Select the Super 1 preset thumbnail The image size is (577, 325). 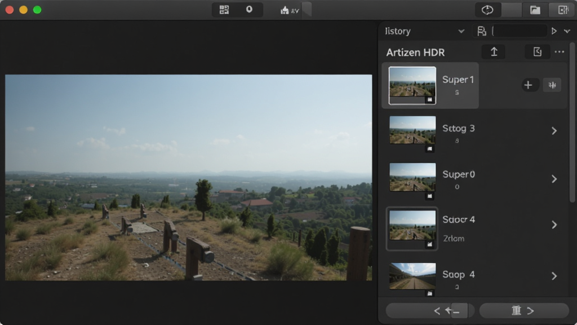[x=412, y=86]
